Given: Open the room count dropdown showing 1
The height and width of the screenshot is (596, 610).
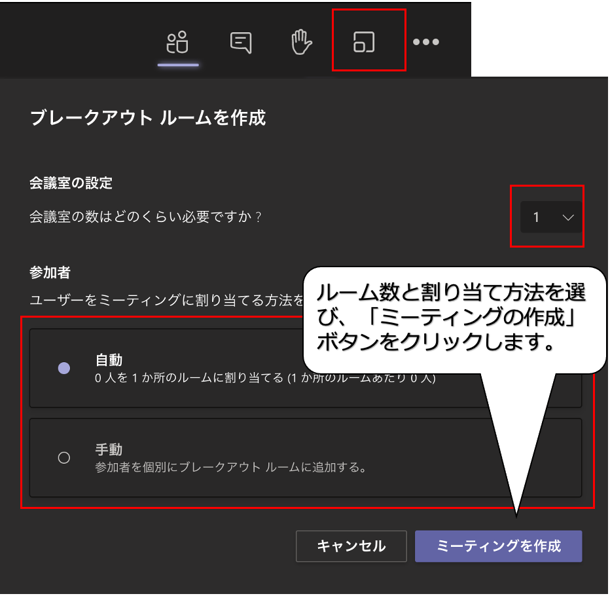Looking at the screenshot, I should coord(550,217).
